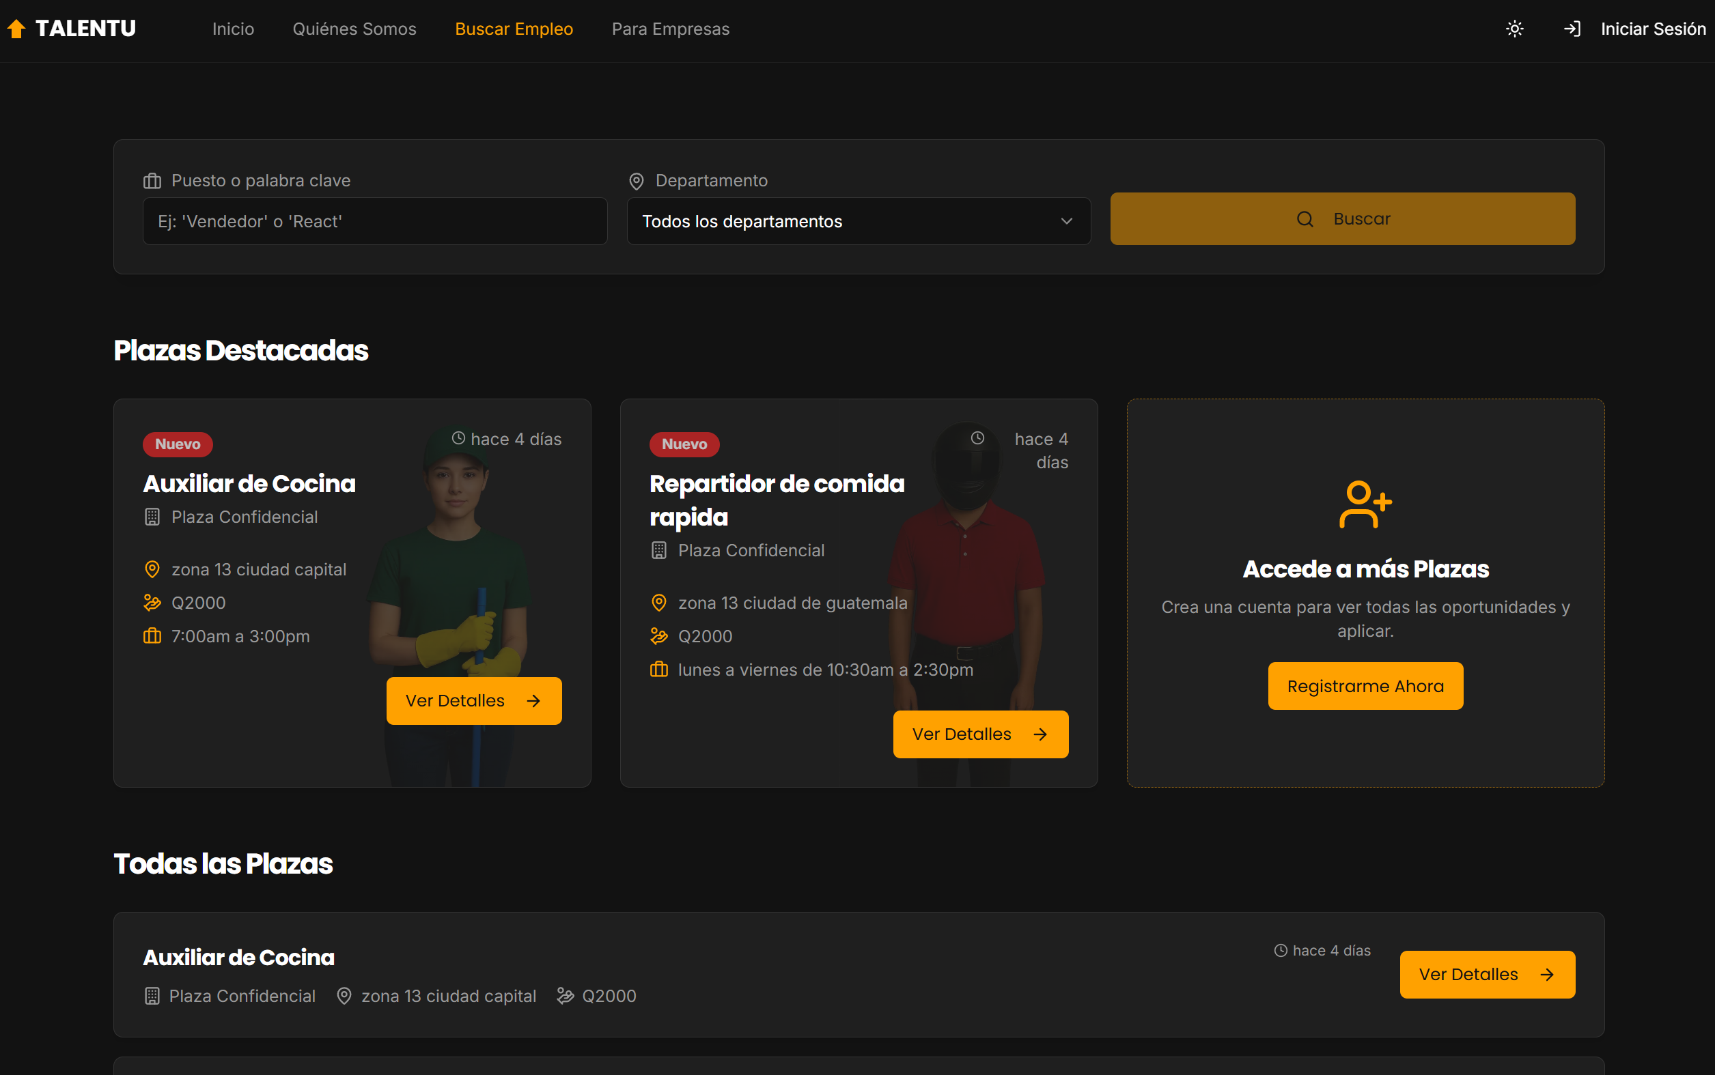Click location pin next to zona 13 ciudad de guatemala
The height and width of the screenshot is (1075, 1715).
pyautogui.click(x=659, y=603)
